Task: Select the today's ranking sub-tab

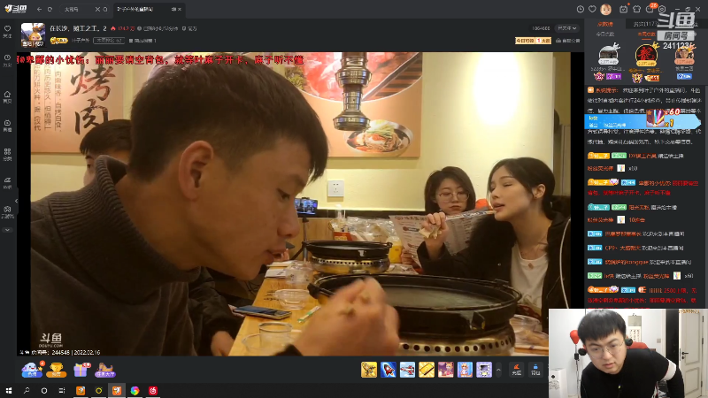Action: click(605, 34)
